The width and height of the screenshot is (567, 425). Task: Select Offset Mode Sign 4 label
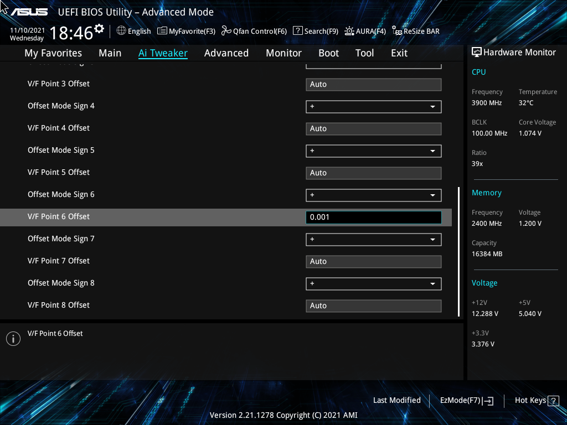pos(61,106)
